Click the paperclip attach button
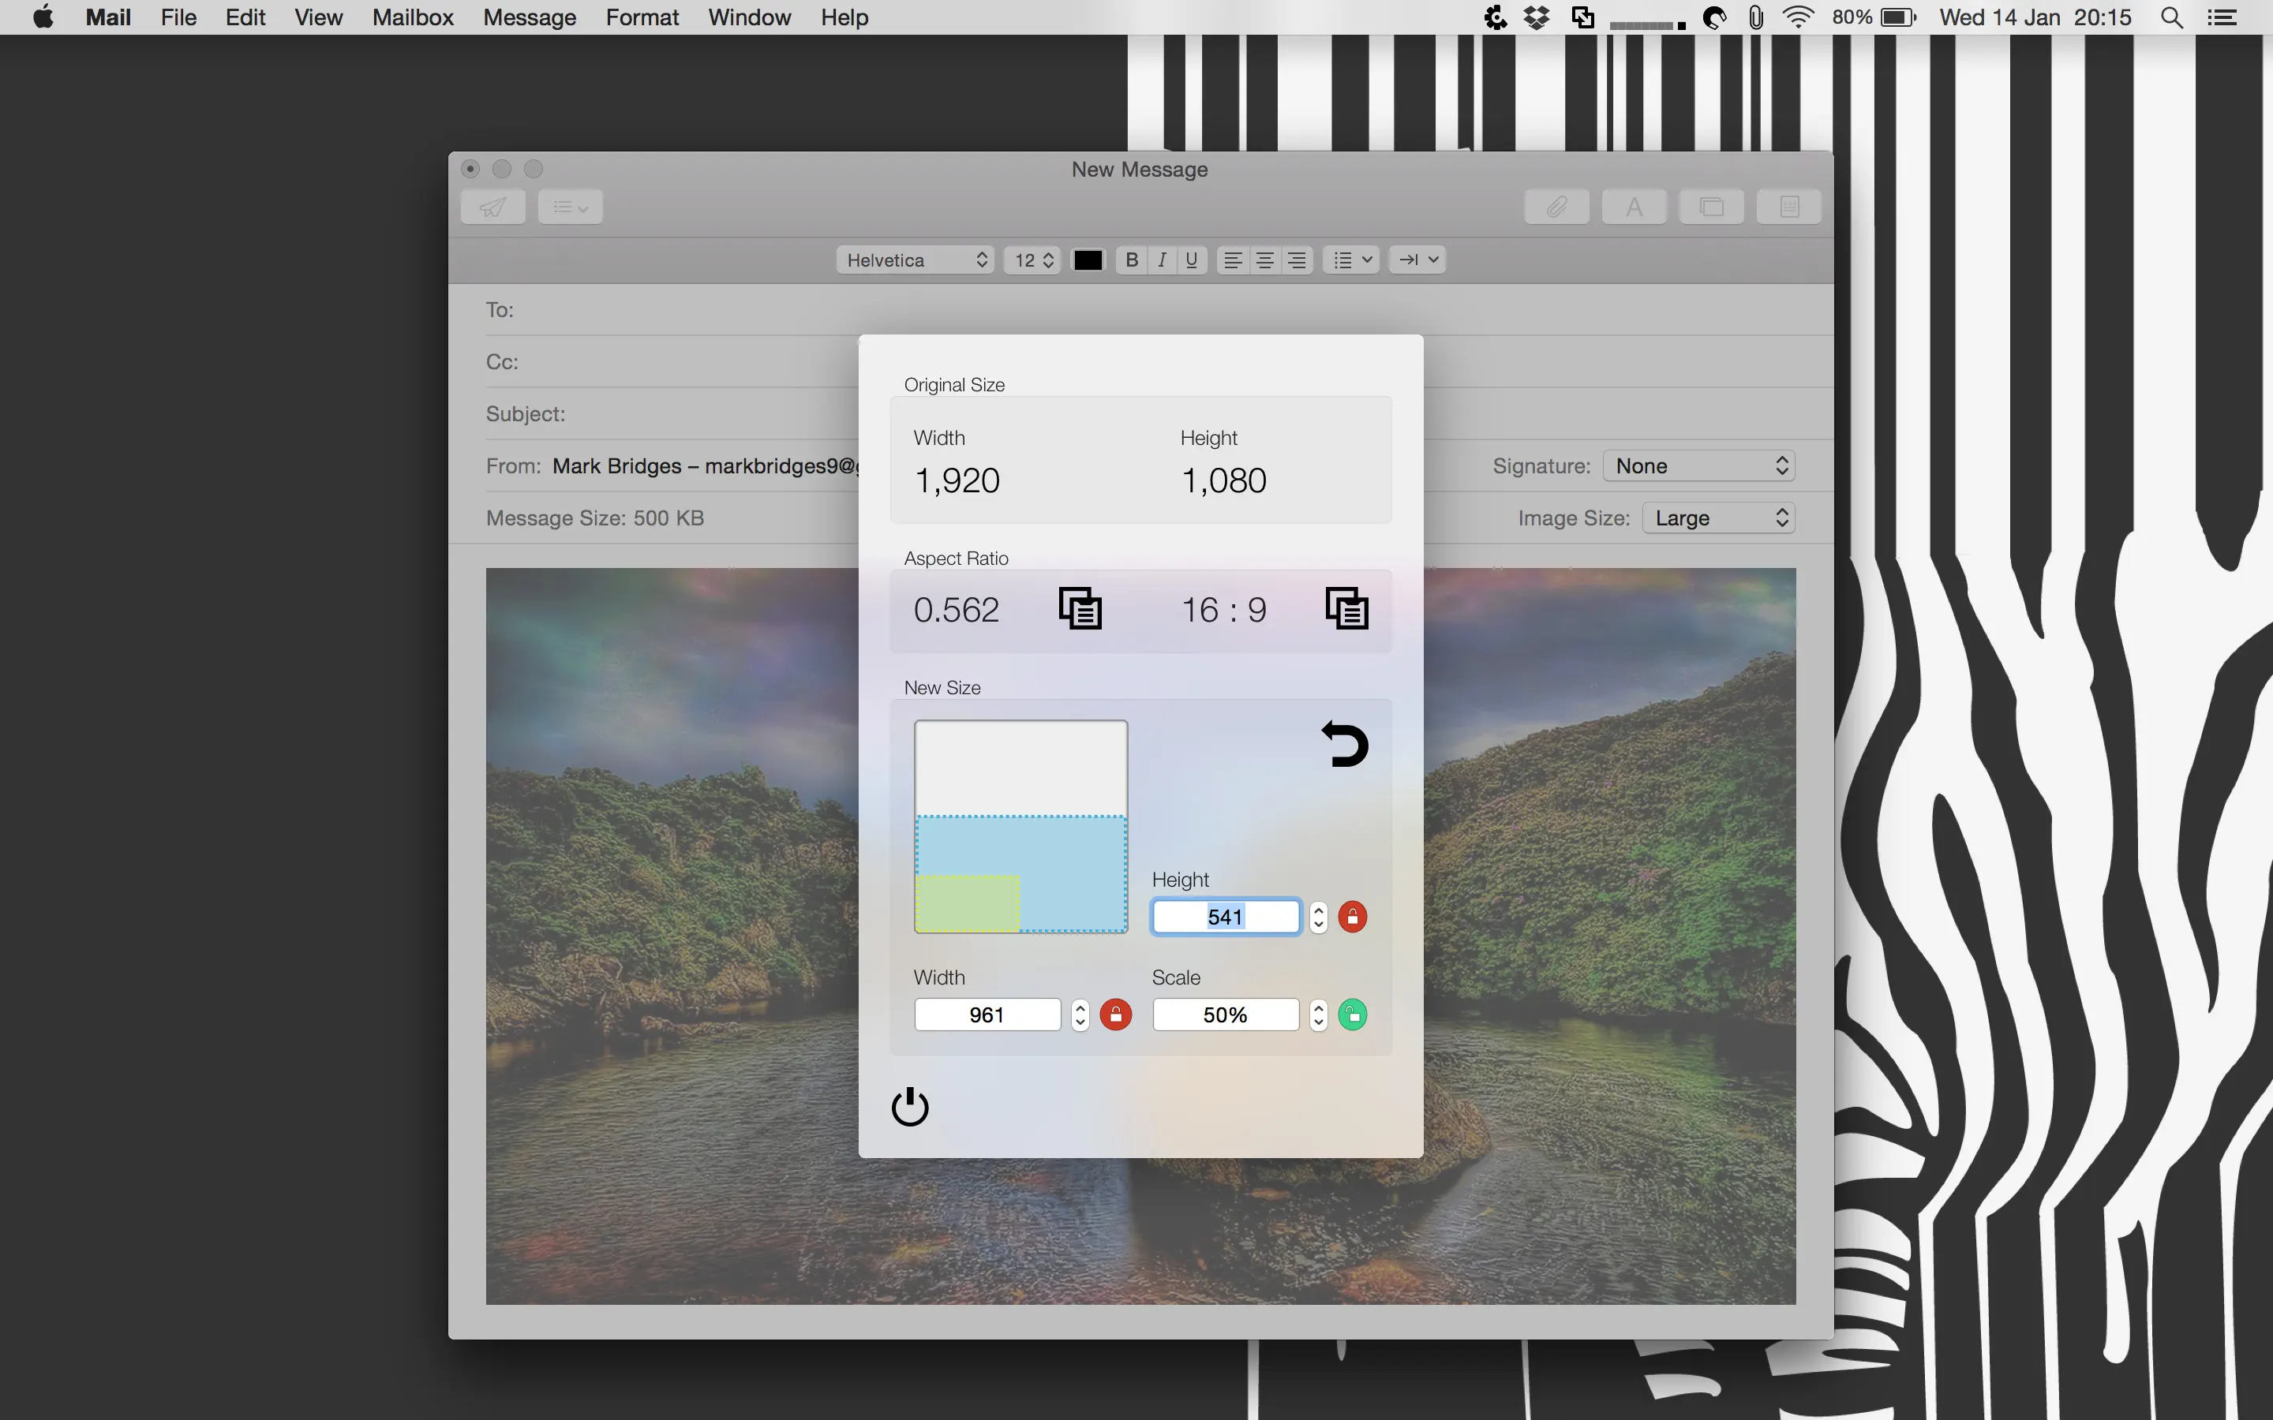This screenshot has width=2273, height=1420. point(1556,207)
